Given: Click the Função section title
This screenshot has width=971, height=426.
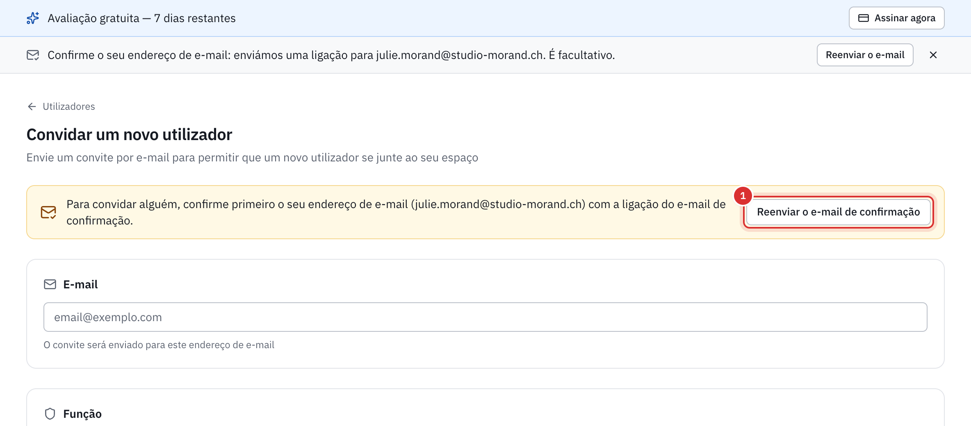Looking at the screenshot, I should coord(82,414).
